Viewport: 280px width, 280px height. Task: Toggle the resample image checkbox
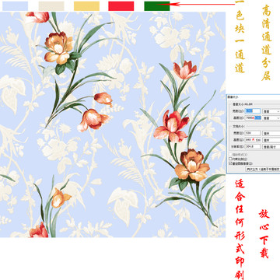(230, 163)
